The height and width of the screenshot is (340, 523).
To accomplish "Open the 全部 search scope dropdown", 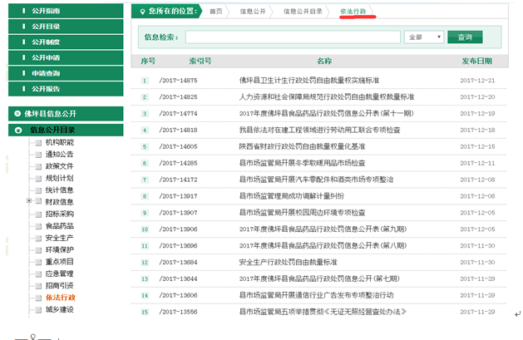I will (424, 37).
